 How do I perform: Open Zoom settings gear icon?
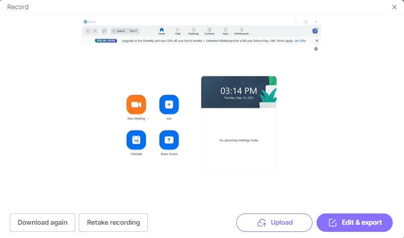pos(316,49)
